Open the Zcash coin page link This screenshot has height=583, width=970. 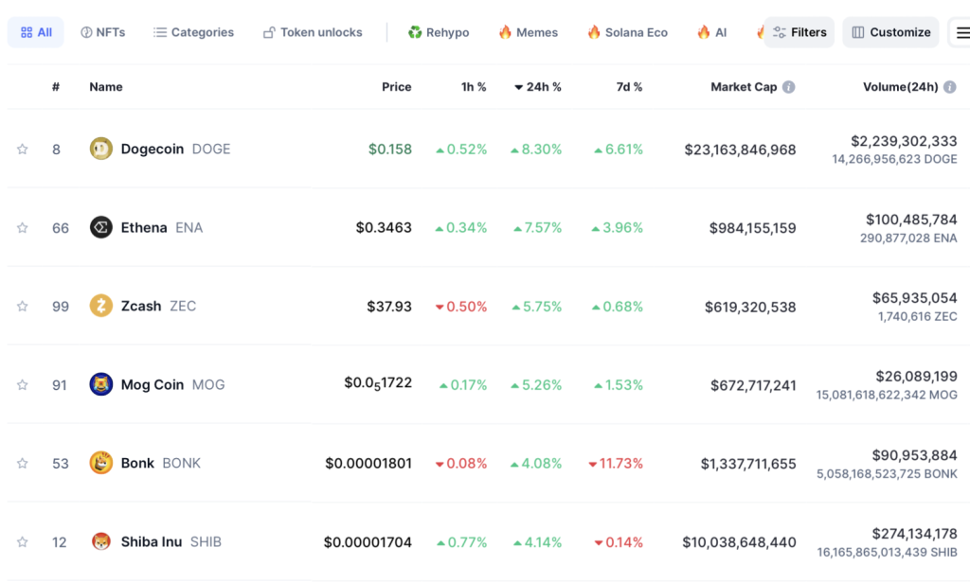pyautogui.click(x=158, y=306)
